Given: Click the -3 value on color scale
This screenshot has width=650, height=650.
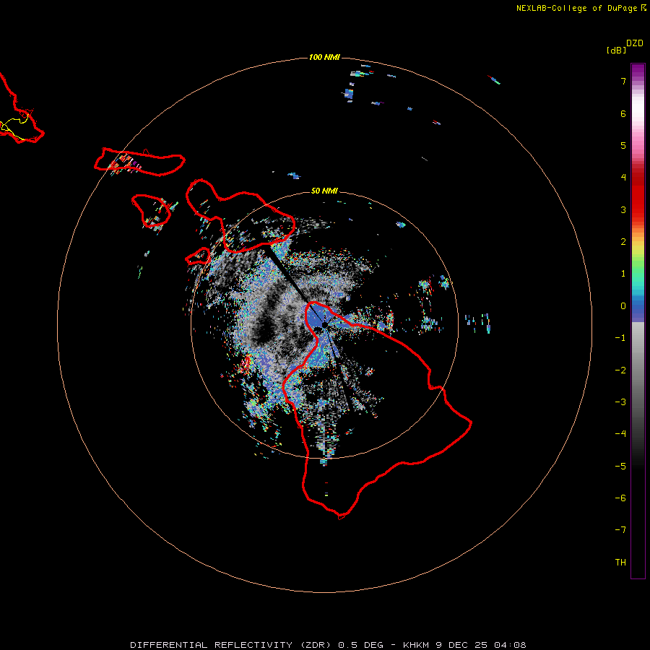Looking at the screenshot, I should 620,402.
